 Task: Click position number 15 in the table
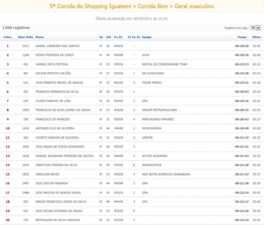[x=7, y=174]
